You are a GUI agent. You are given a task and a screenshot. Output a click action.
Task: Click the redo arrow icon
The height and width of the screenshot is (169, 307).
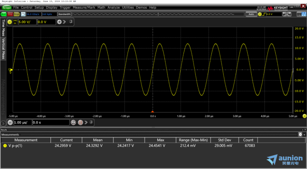click(x=289, y=14)
